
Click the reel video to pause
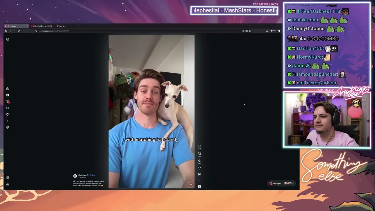151,111
